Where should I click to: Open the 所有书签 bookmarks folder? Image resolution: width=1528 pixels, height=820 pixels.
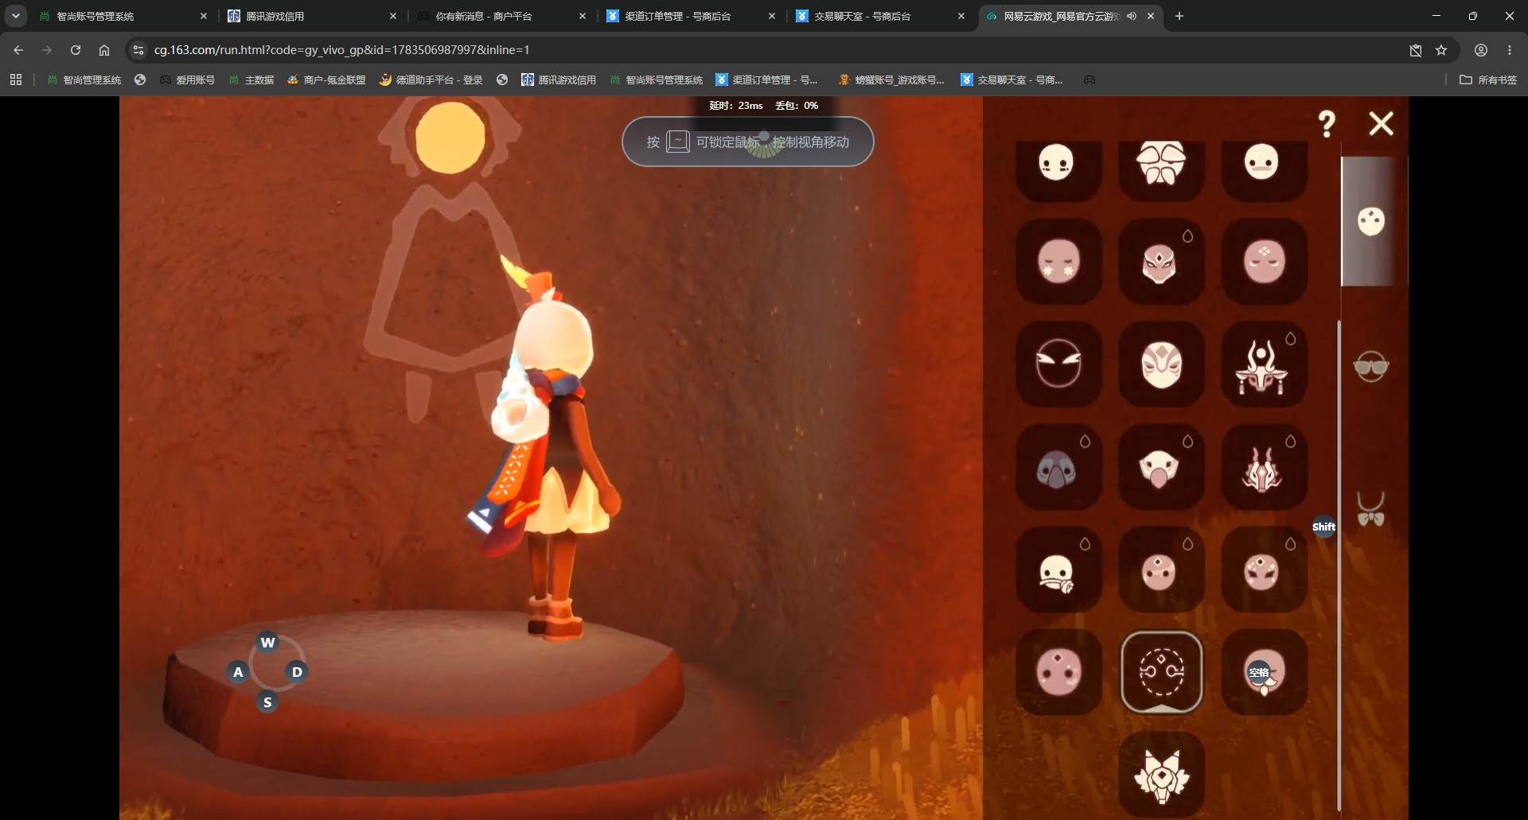pyautogui.click(x=1488, y=80)
